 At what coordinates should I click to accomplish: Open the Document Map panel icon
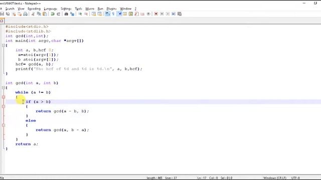click(x=130, y=14)
